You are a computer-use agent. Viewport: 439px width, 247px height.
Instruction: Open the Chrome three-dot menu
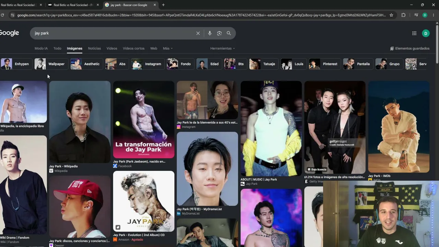(x=434, y=15)
